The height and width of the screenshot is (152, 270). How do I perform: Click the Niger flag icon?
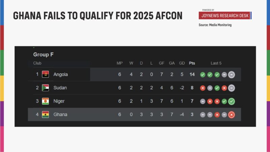pos(45,101)
